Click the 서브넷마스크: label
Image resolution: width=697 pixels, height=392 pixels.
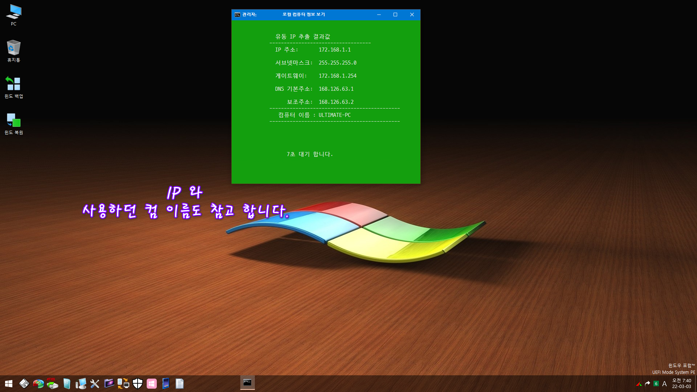[294, 63]
